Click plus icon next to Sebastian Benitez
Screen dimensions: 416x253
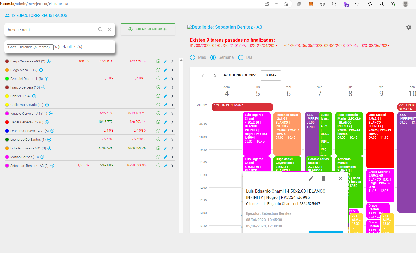52,166
